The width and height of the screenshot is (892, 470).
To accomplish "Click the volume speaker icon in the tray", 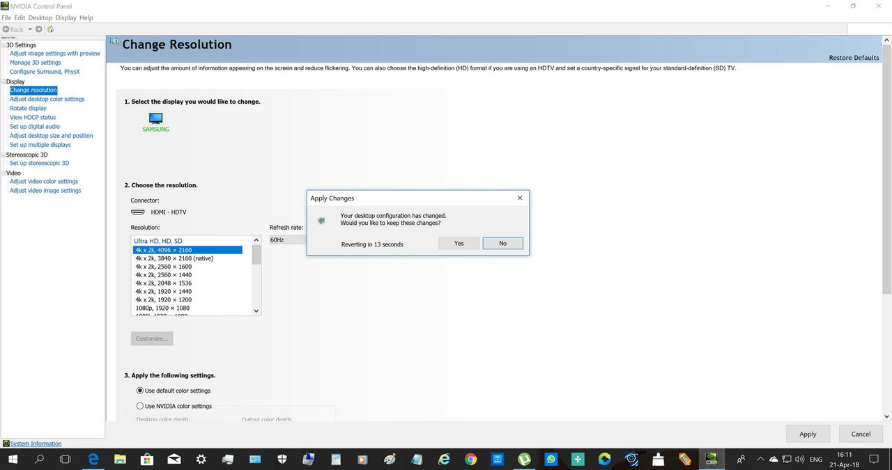I will pos(799,460).
